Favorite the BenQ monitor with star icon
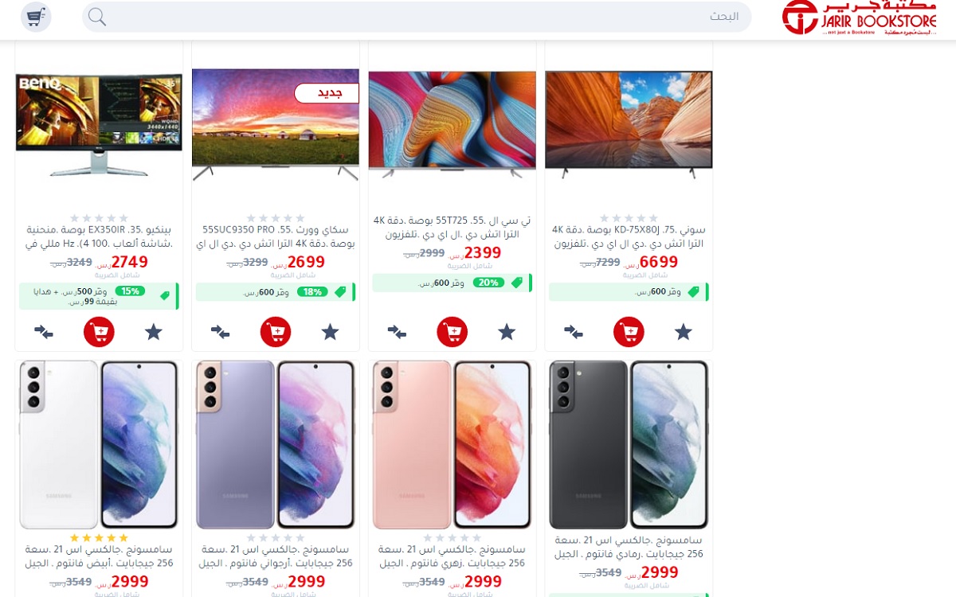This screenshot has height=597, width=956. [x=154, y=332]
